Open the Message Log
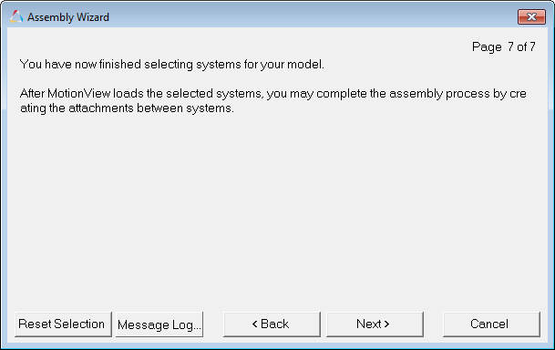555x350 pixels. click(x=159, y=324)
